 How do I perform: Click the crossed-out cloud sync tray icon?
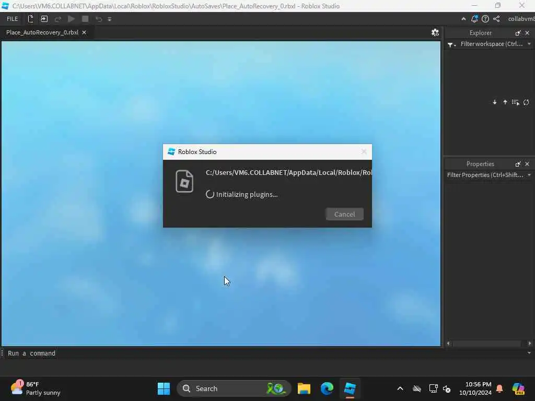click(x=416, y=388)
